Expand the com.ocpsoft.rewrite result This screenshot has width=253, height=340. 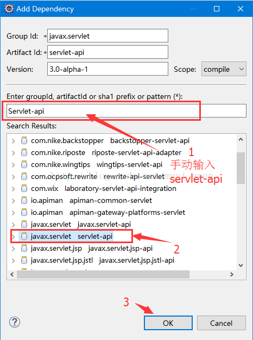(x=14, y=177)
